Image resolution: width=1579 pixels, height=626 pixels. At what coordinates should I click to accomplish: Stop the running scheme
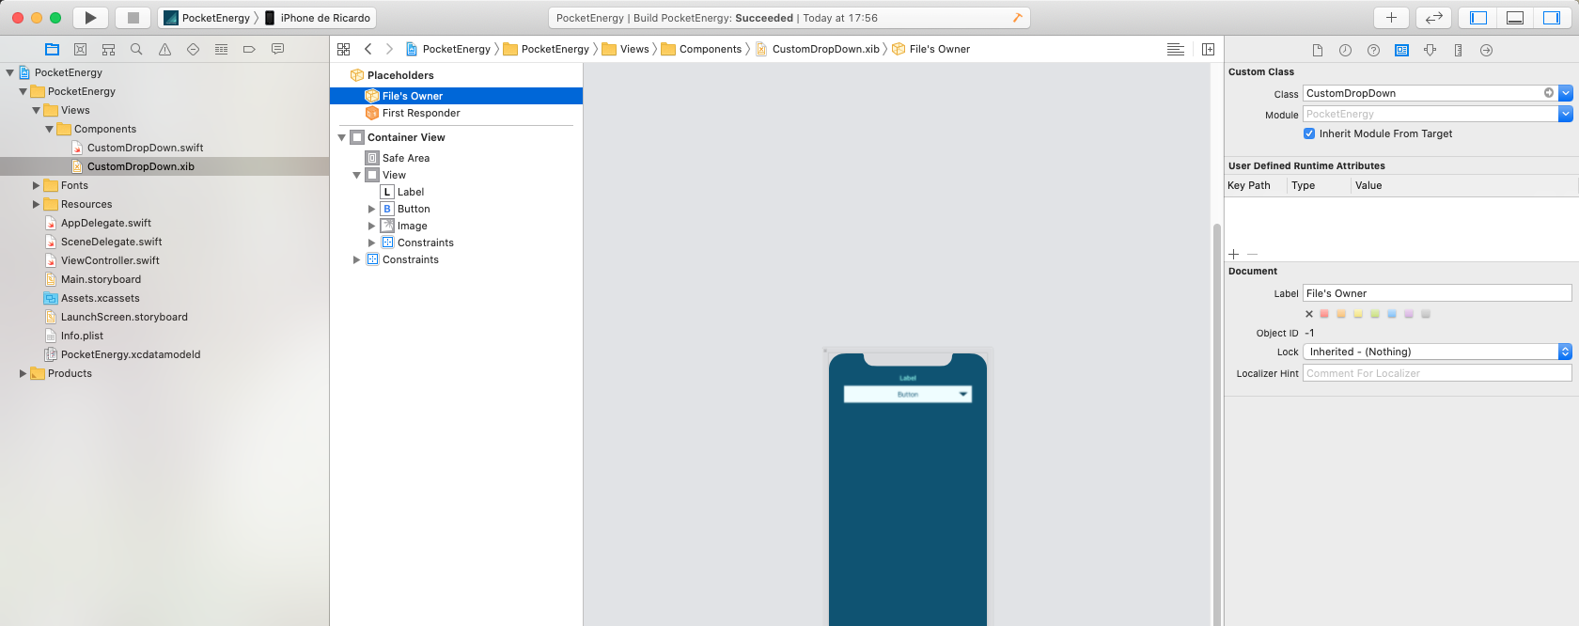[x=133, y=18]
